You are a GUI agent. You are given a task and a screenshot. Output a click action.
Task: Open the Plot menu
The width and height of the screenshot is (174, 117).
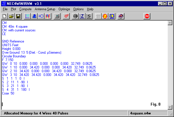[13, 9]
